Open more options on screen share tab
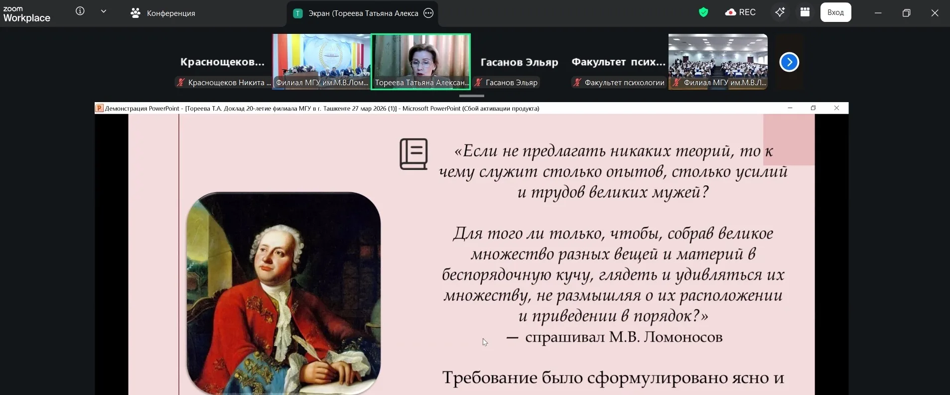The image size is (950, 395). pyautogui.click(x=428, y=13)
